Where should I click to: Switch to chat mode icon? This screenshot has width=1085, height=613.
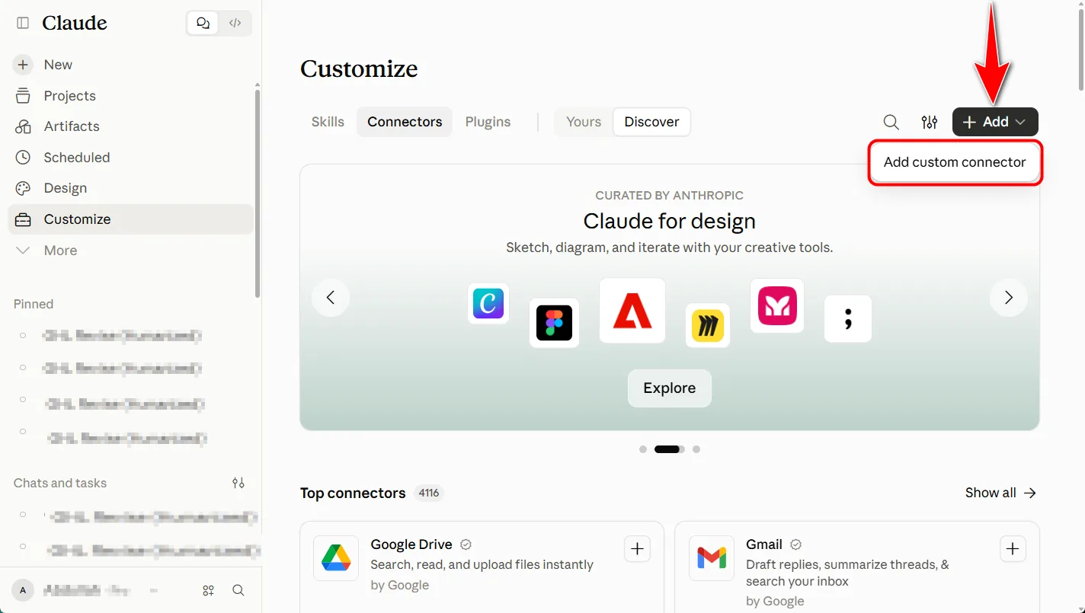[x=203, y=23]
